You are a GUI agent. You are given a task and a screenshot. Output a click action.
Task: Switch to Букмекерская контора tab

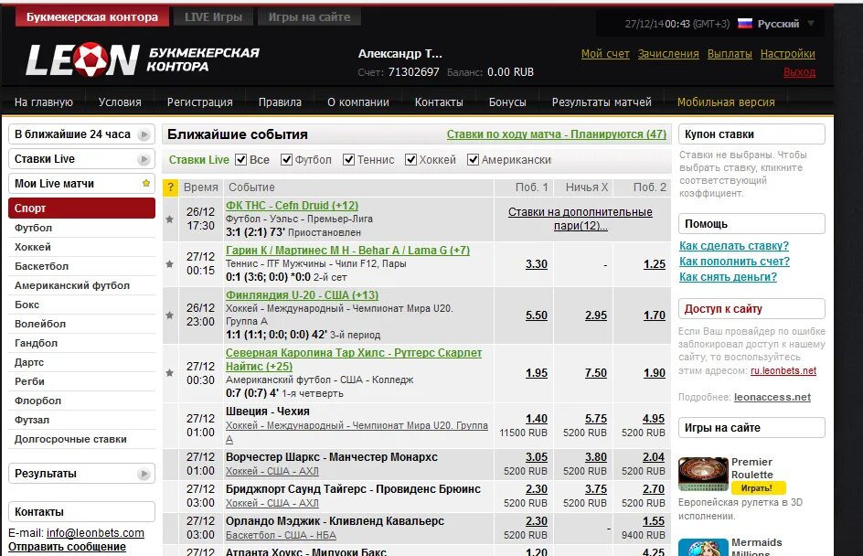(92, 16)
